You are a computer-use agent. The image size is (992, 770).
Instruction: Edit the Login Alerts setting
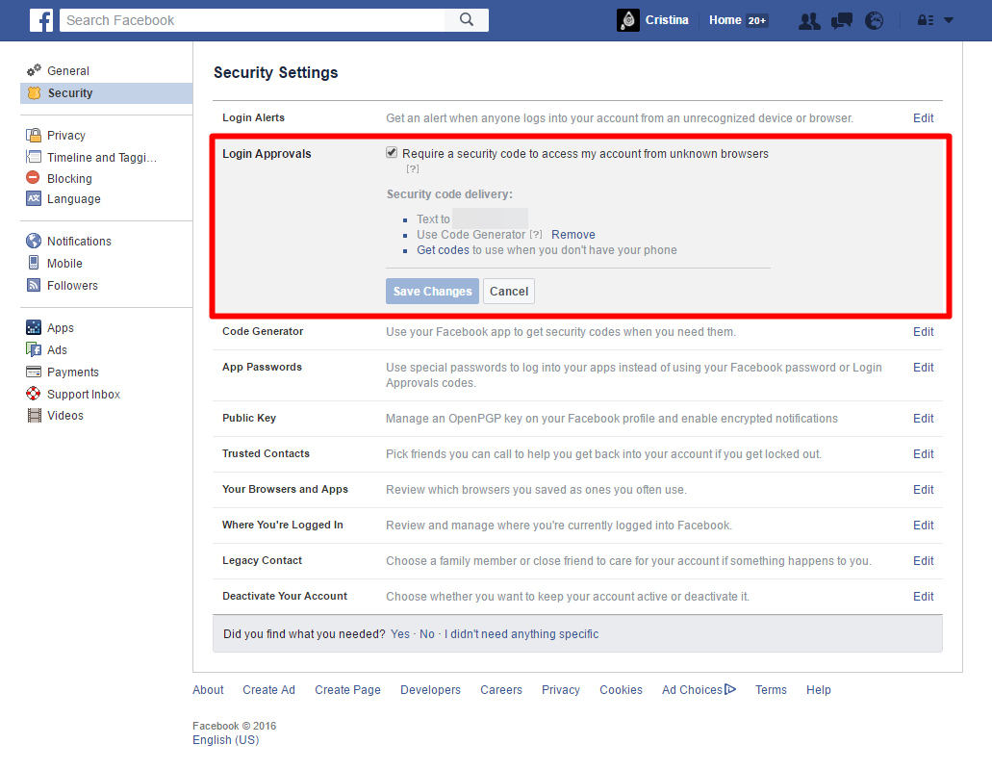(923, 118)
